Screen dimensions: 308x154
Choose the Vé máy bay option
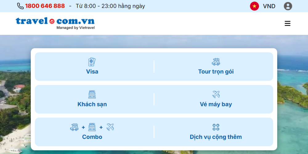click(x=216, y=104)
